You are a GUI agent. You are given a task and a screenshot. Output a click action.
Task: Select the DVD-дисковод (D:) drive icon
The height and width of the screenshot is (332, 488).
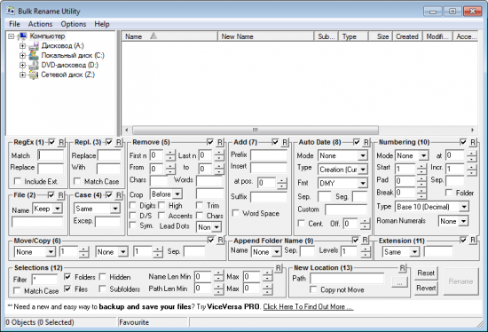[34, 66]
